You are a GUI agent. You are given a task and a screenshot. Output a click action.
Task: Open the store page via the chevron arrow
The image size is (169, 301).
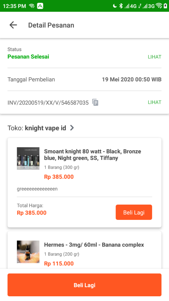pos(72,128)
